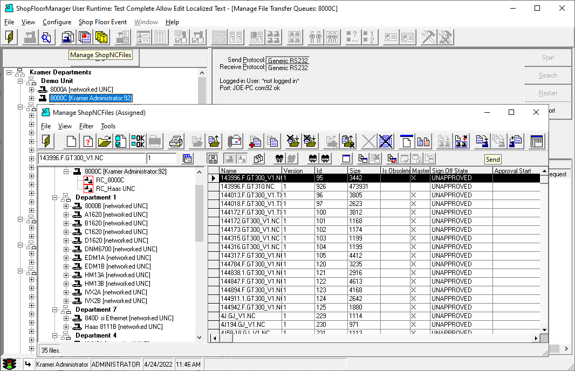The width and height of the screenshot is (575, 371).
Task: Click the blue crossed-out page icon
Action: pyautogui.click(x=386, y=141)
